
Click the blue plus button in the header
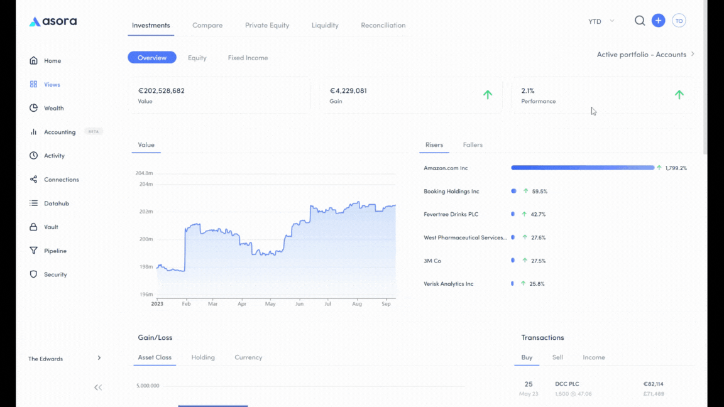(658, 20)
